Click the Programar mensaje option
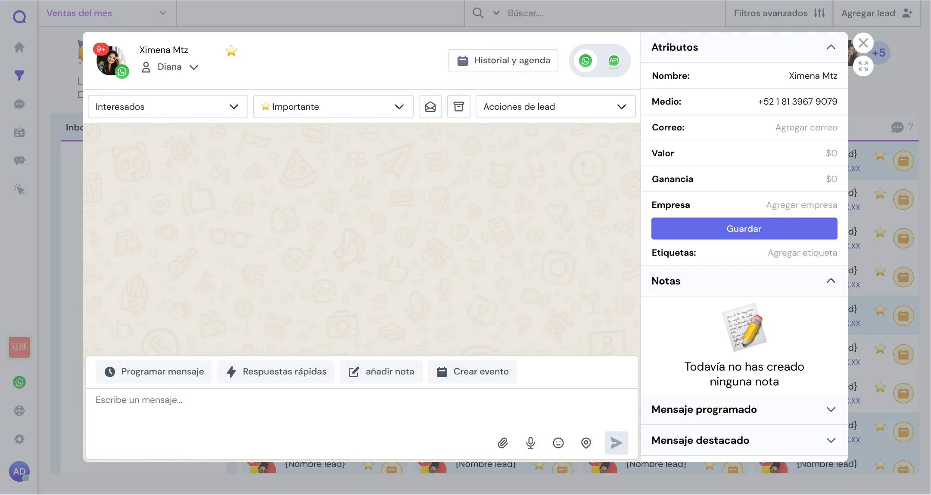 pos(154,372)
